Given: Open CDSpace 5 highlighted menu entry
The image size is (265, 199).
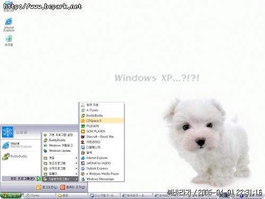Looking at the screenshot, I should click(102, 121).
